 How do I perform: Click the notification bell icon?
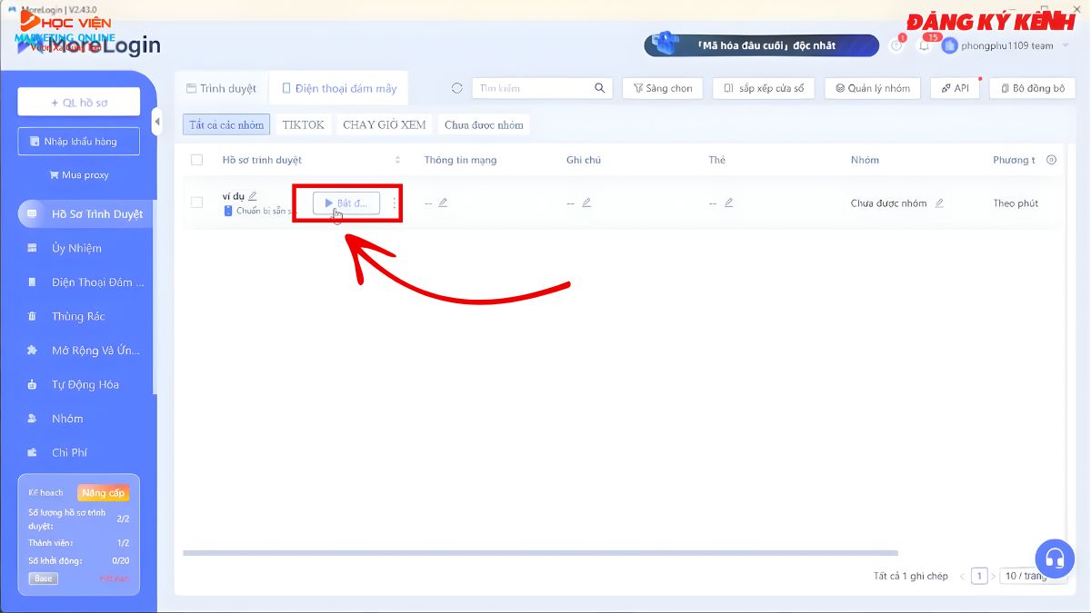point(925,45)
